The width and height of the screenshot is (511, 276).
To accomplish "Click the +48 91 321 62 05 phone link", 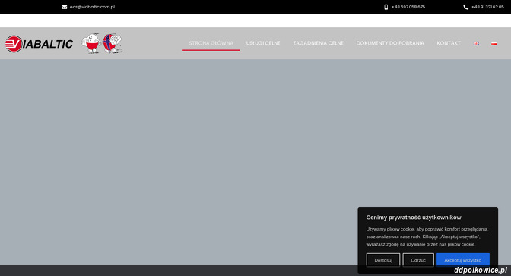I will pos(487,7).
